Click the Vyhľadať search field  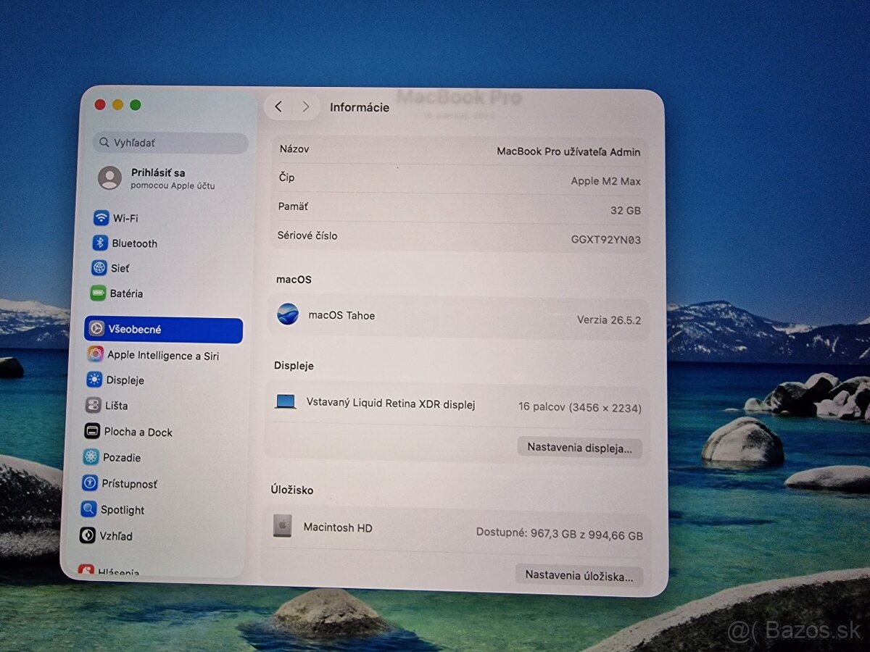pos(170,143)
